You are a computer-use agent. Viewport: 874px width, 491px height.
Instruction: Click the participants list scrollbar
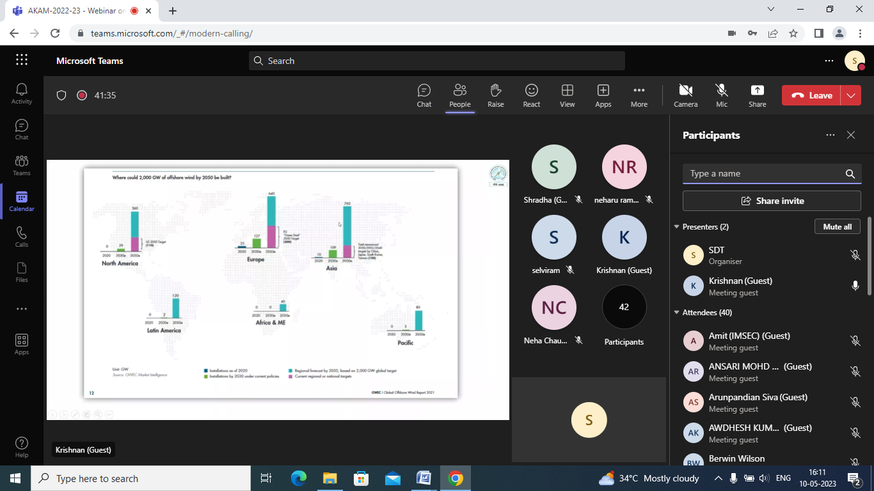869,256
